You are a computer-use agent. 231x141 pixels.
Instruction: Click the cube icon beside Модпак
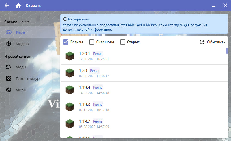[9, 44]
